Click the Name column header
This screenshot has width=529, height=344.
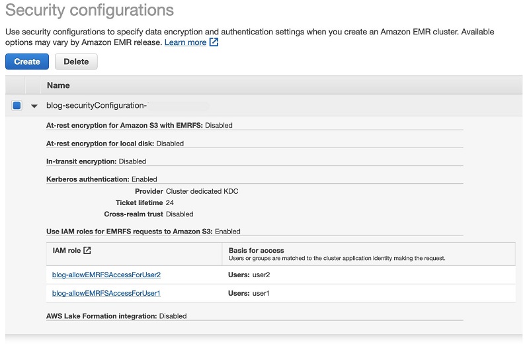tap(58, 85)
